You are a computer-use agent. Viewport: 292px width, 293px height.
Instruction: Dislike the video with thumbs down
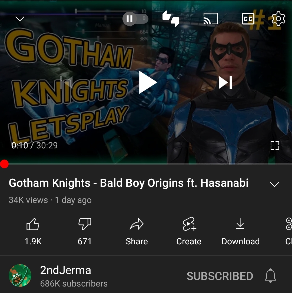tap(85, 231)
